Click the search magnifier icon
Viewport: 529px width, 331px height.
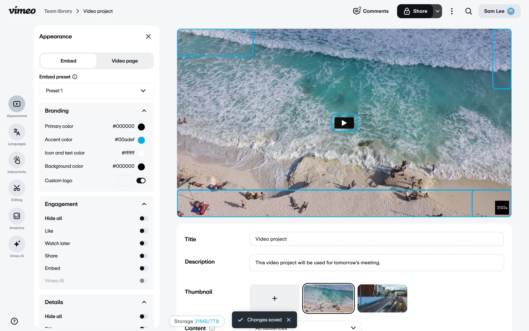468,11
